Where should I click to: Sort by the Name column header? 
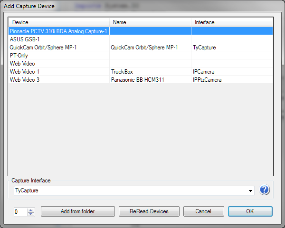tap(150, 22)
